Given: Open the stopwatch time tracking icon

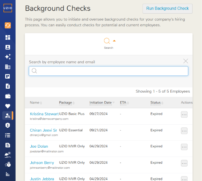Looking at the screenshot, I should pyautogui.click(x=8, y=164).
